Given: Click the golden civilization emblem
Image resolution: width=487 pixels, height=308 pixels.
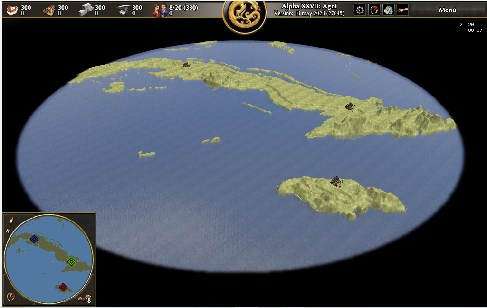Looking at the screenshot, I should [244, 16].
